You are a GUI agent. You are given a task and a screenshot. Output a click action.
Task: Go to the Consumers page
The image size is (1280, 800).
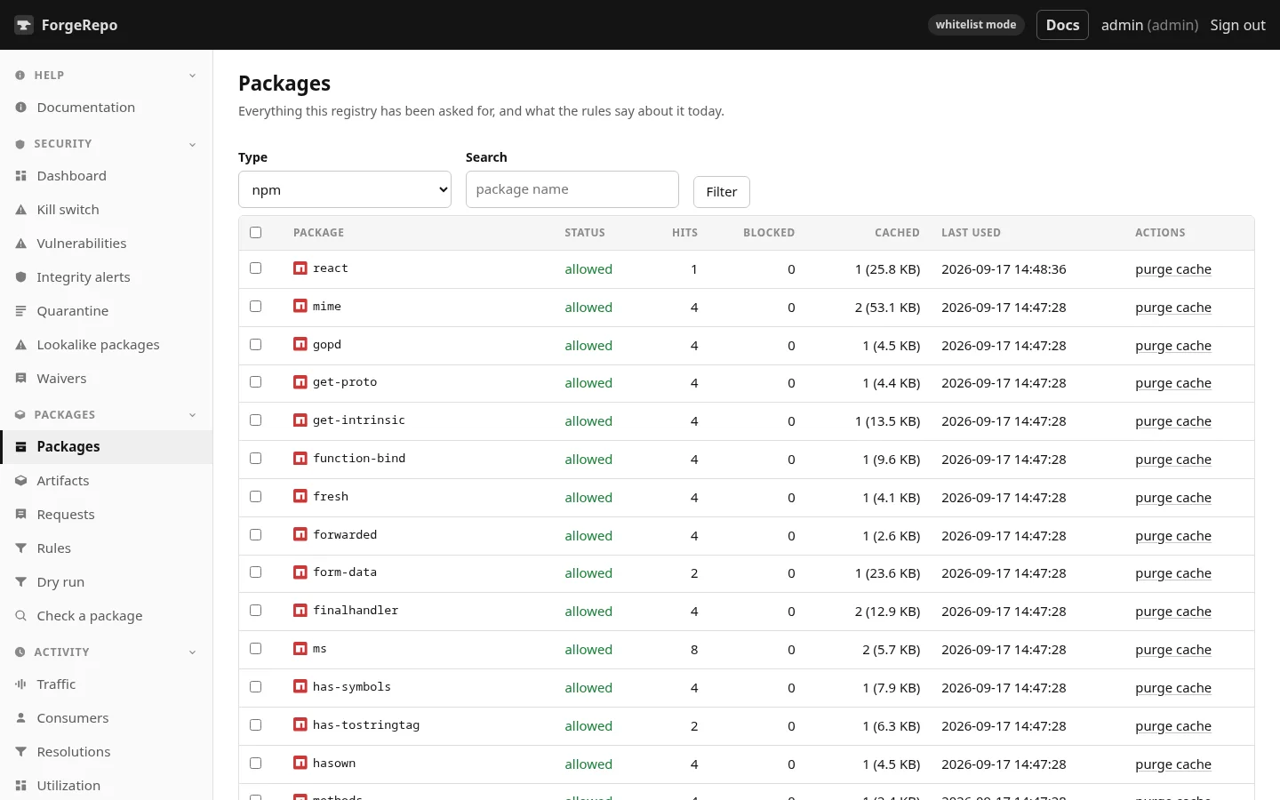(x=107, y=718)
